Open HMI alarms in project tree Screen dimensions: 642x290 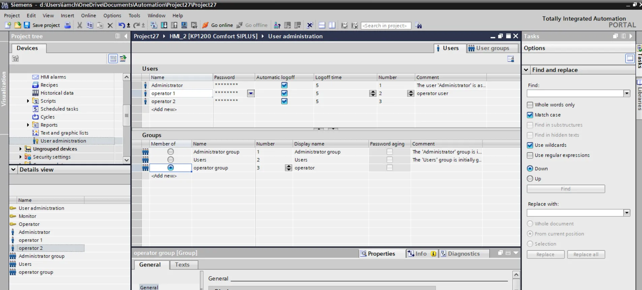point(53,77)
